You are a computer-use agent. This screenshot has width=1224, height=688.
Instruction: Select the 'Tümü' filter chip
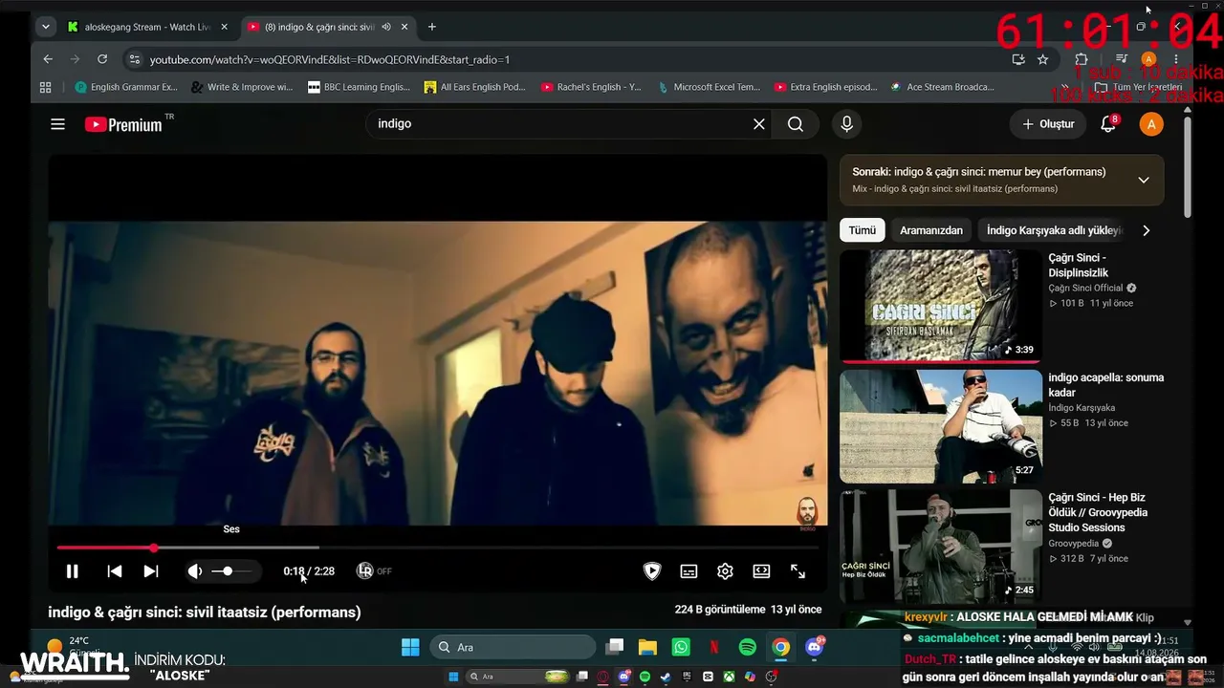pos(862,230)
